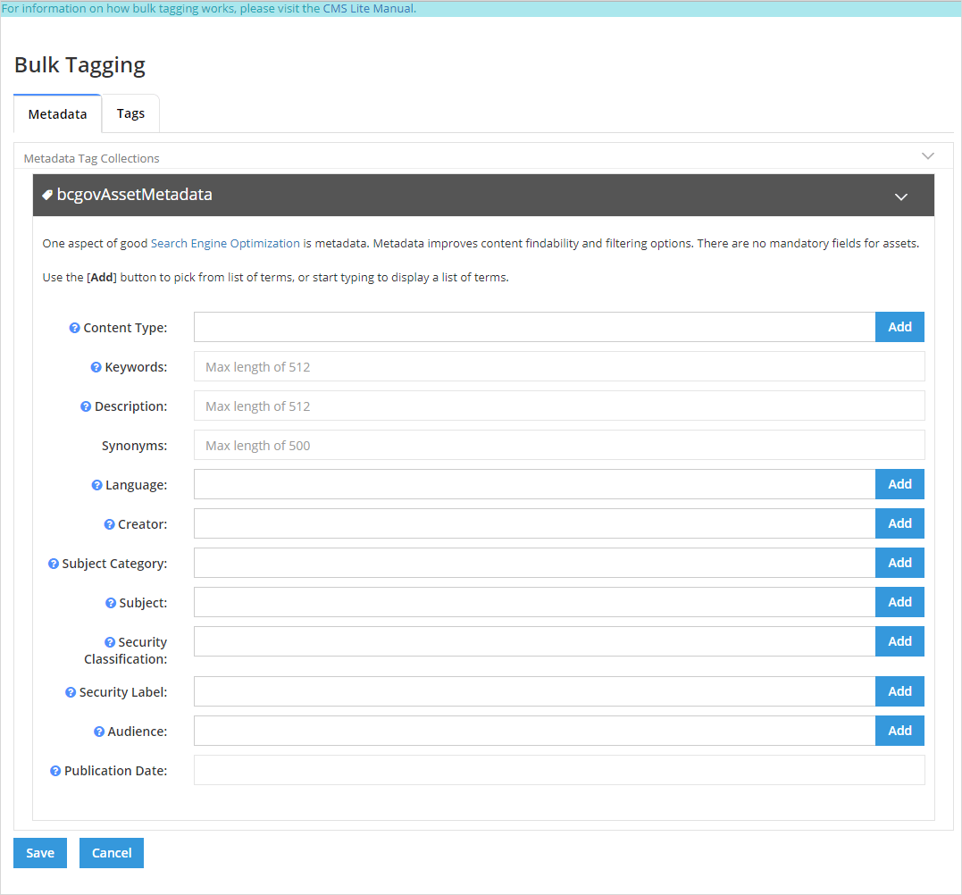Click help icon beside Creator label
The height and width of the screenshot is (895, 962).
110,524
